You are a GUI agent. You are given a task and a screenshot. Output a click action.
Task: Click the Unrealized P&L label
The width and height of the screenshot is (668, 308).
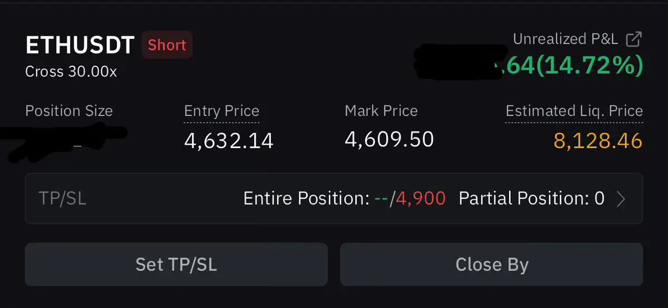(565, 39)
